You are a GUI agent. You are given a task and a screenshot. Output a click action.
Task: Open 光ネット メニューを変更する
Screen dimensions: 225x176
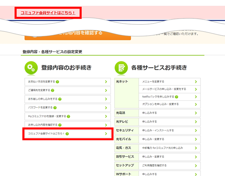tap(170, 82)
